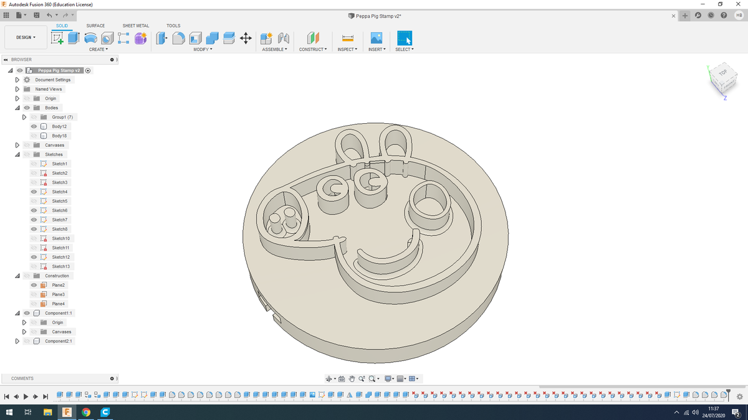Select the Measure tool
The image size is (748, 420).
(348, 39)
